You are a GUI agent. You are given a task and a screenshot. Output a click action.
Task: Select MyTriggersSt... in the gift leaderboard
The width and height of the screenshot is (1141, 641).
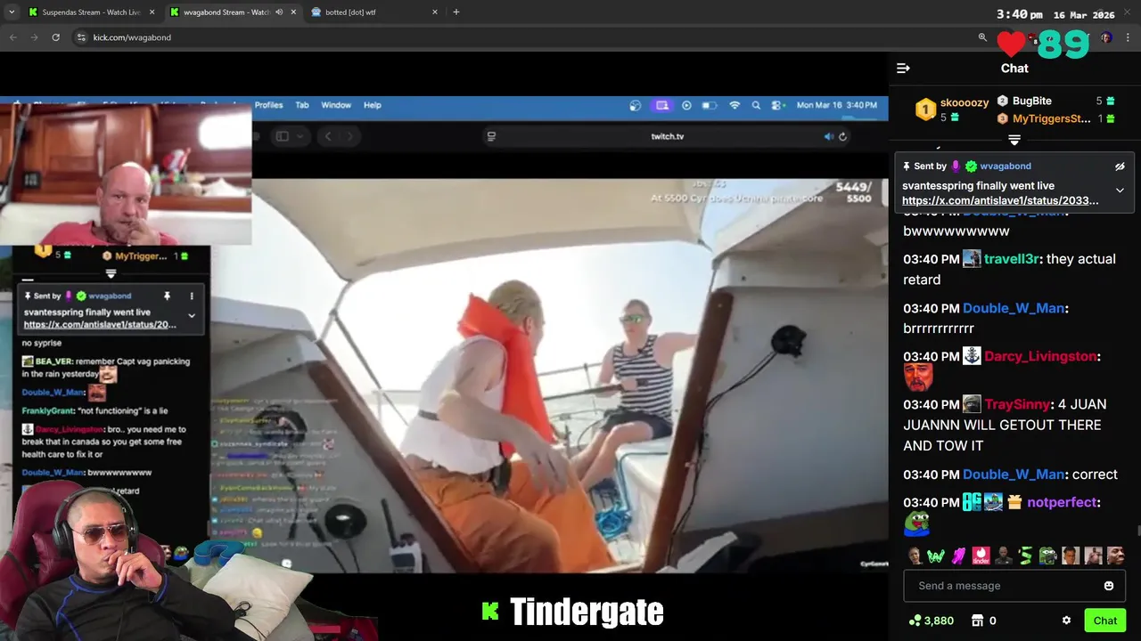(1051, 118)
